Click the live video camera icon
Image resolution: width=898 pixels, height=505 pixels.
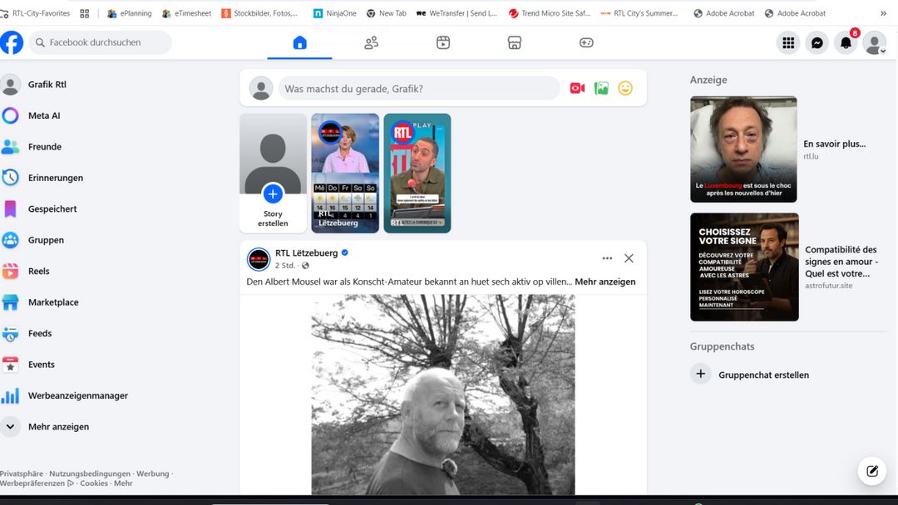coord(577,88)
